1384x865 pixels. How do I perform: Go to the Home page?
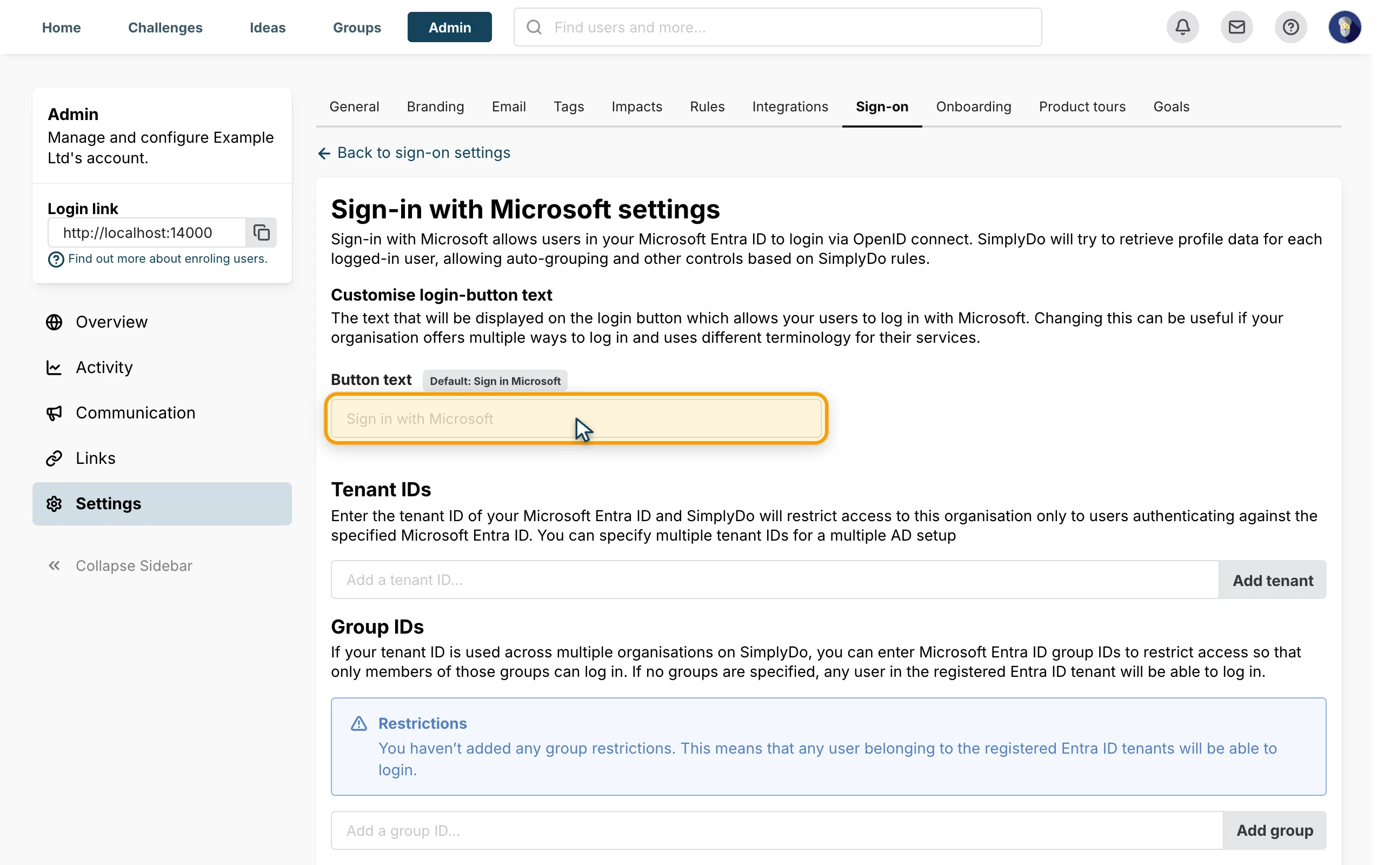pyautogui.click(x=61, y=28)
